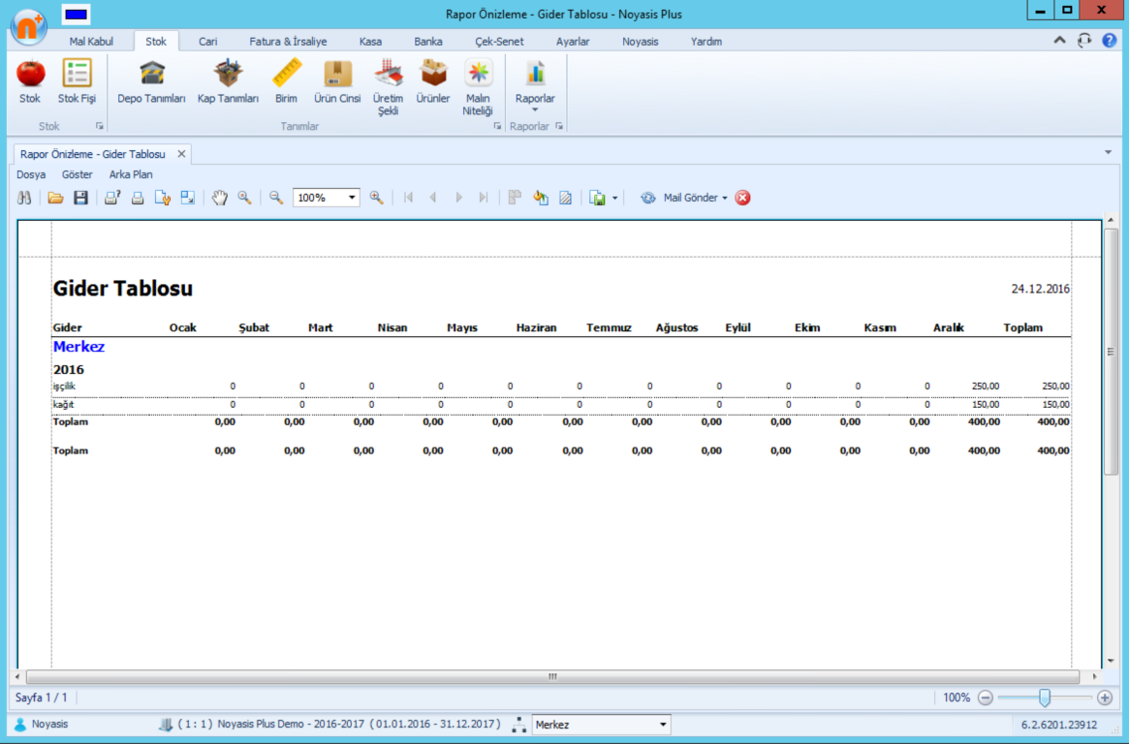Click the scale page icon
The height and width of the screenshot is (744, 1129).
[188, 198]
